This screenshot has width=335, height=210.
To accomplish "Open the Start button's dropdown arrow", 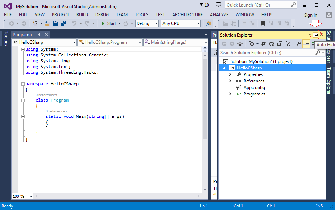I will click(119, 23).
